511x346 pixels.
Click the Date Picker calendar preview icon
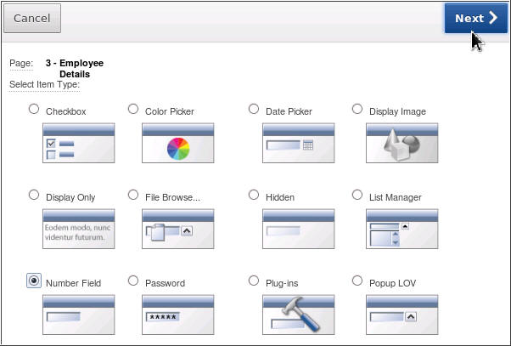(298, 144)
